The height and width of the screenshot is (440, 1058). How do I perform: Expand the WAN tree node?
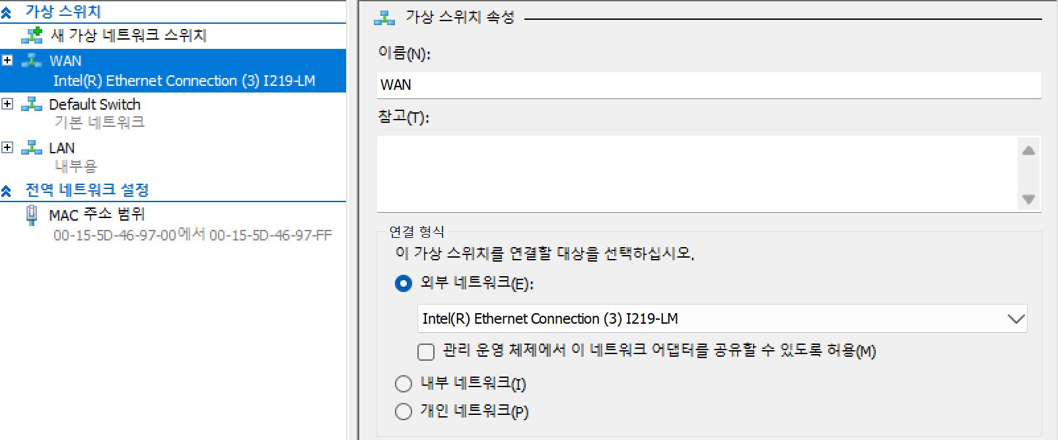[x=7, y=60]
